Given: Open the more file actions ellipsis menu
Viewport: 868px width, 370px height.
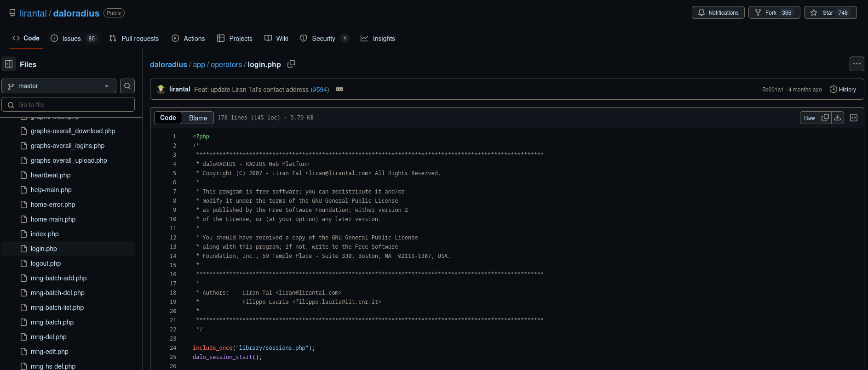Looking at the screenshot, I should coord(857,64).
